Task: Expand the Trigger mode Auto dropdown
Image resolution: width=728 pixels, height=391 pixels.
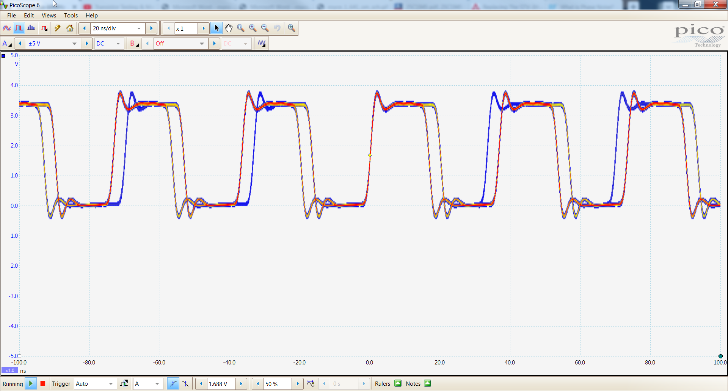Action: pos(111,384)
